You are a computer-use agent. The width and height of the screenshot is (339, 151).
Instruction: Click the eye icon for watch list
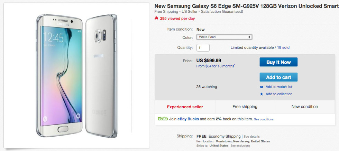coord(262,87)
